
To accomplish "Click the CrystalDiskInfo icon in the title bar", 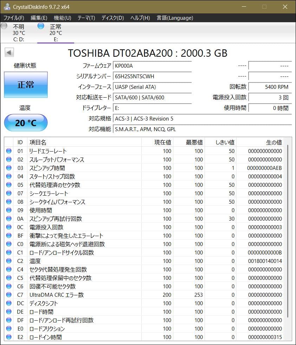I will [7, 6].
